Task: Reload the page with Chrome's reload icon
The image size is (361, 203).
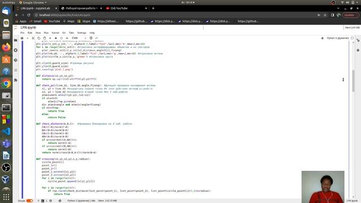Action: coord(29,15)
